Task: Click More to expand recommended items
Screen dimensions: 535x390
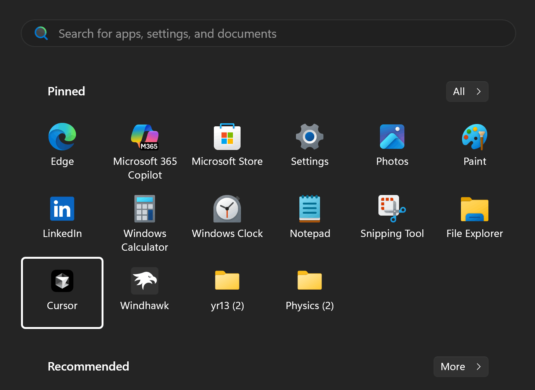Action: [461, 367]
